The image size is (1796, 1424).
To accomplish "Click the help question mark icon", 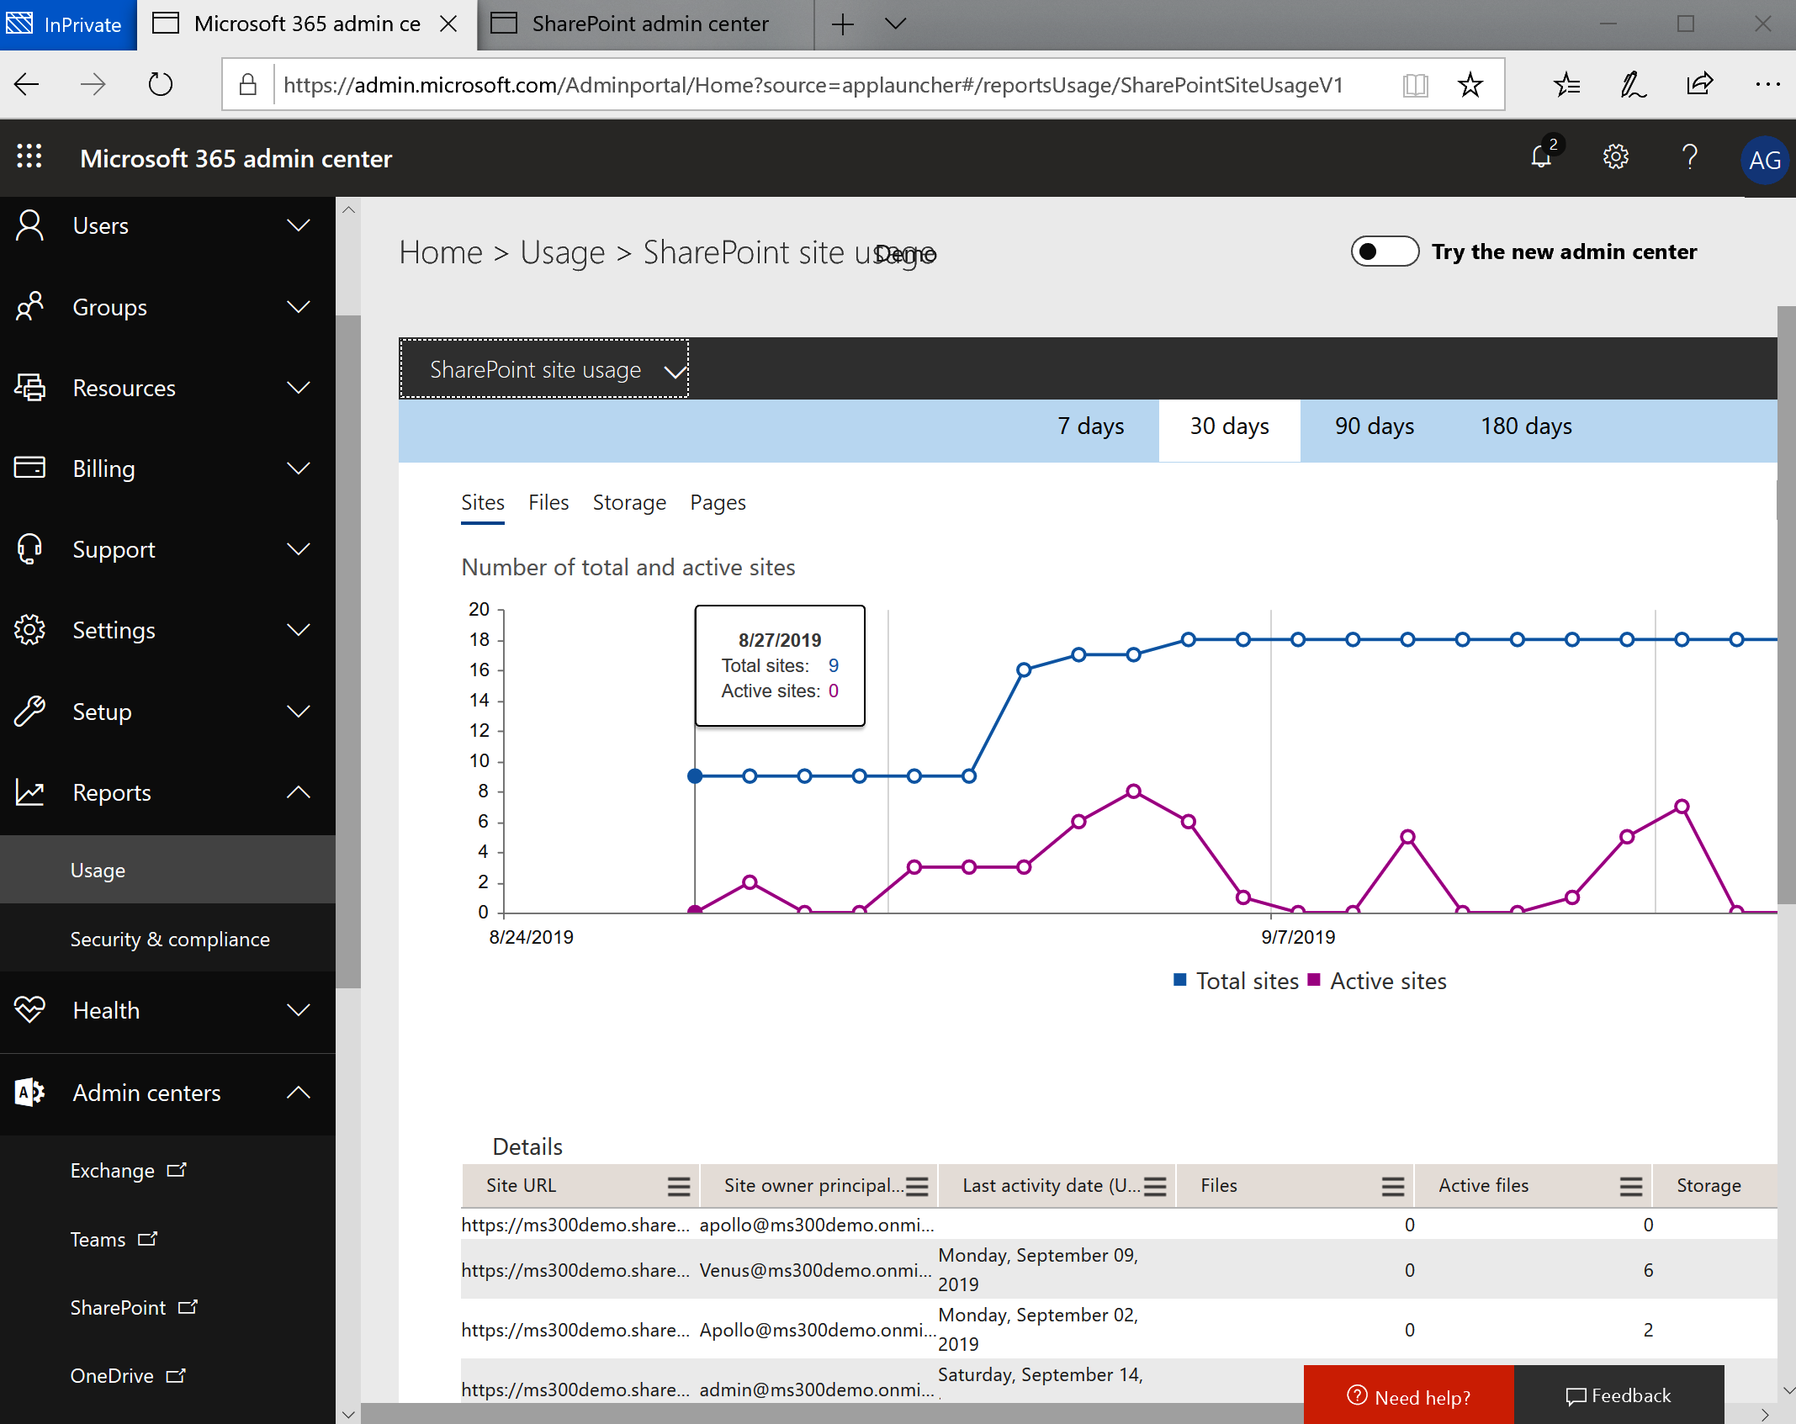I will (1689, 157).
